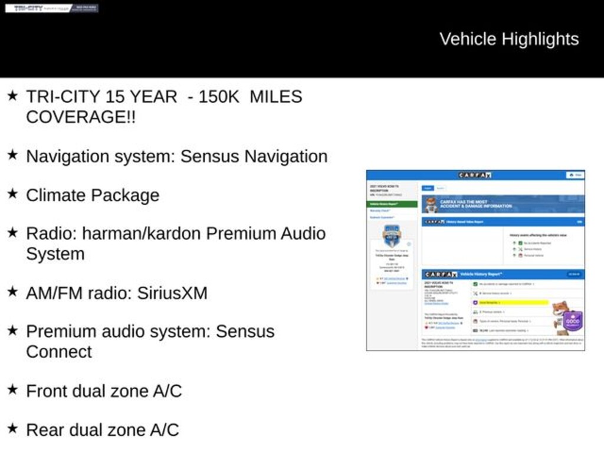
Task: Click the previous owners icon
Action: 475,312
